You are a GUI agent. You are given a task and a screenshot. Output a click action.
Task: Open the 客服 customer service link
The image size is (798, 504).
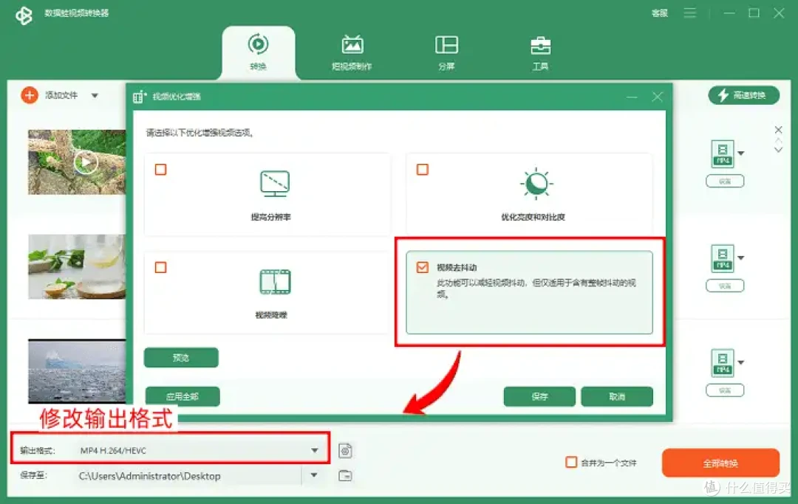coord(660,13)
